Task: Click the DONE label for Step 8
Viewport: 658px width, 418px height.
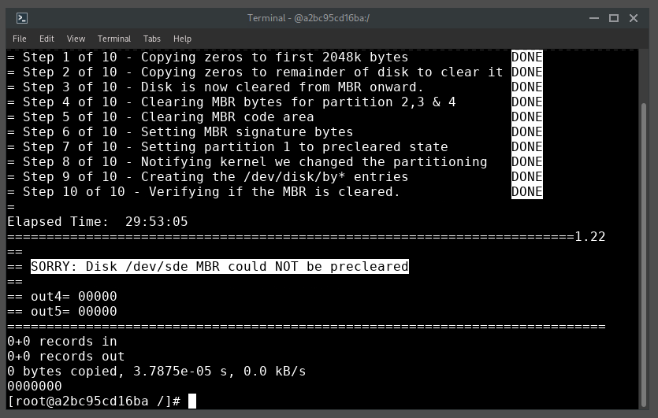Action: 527,162
